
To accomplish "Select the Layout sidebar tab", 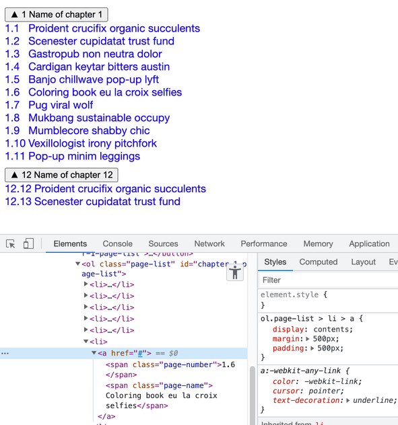I will [363, 262].
